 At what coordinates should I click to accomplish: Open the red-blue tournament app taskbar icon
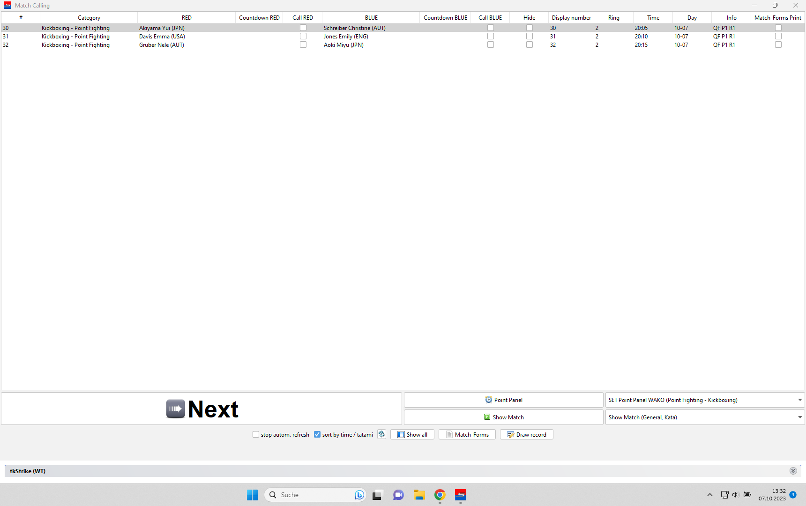pos(461,495)
